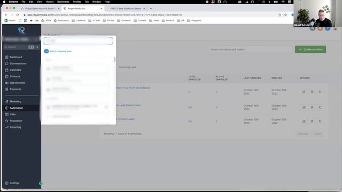This screenshot has height=192, width=342.
Task: Open the Bookmarks menu in the menu bar
Action: (x=63, y=2)
